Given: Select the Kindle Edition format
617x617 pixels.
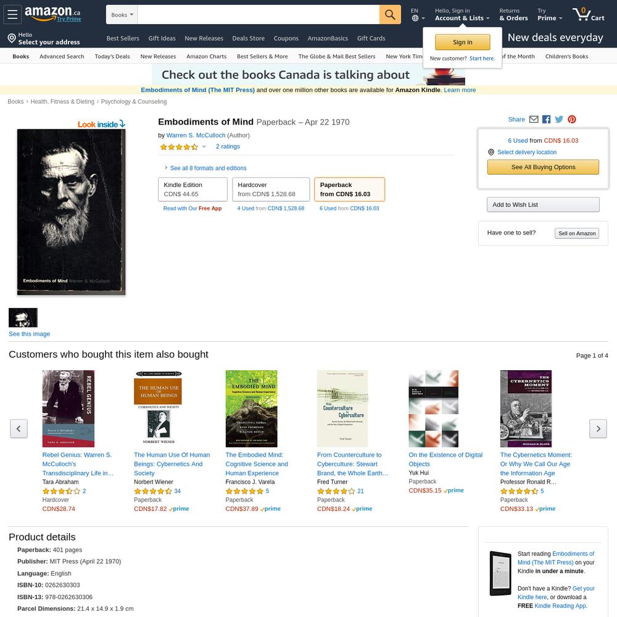Looking at the screenshot, I should (193, 189).
